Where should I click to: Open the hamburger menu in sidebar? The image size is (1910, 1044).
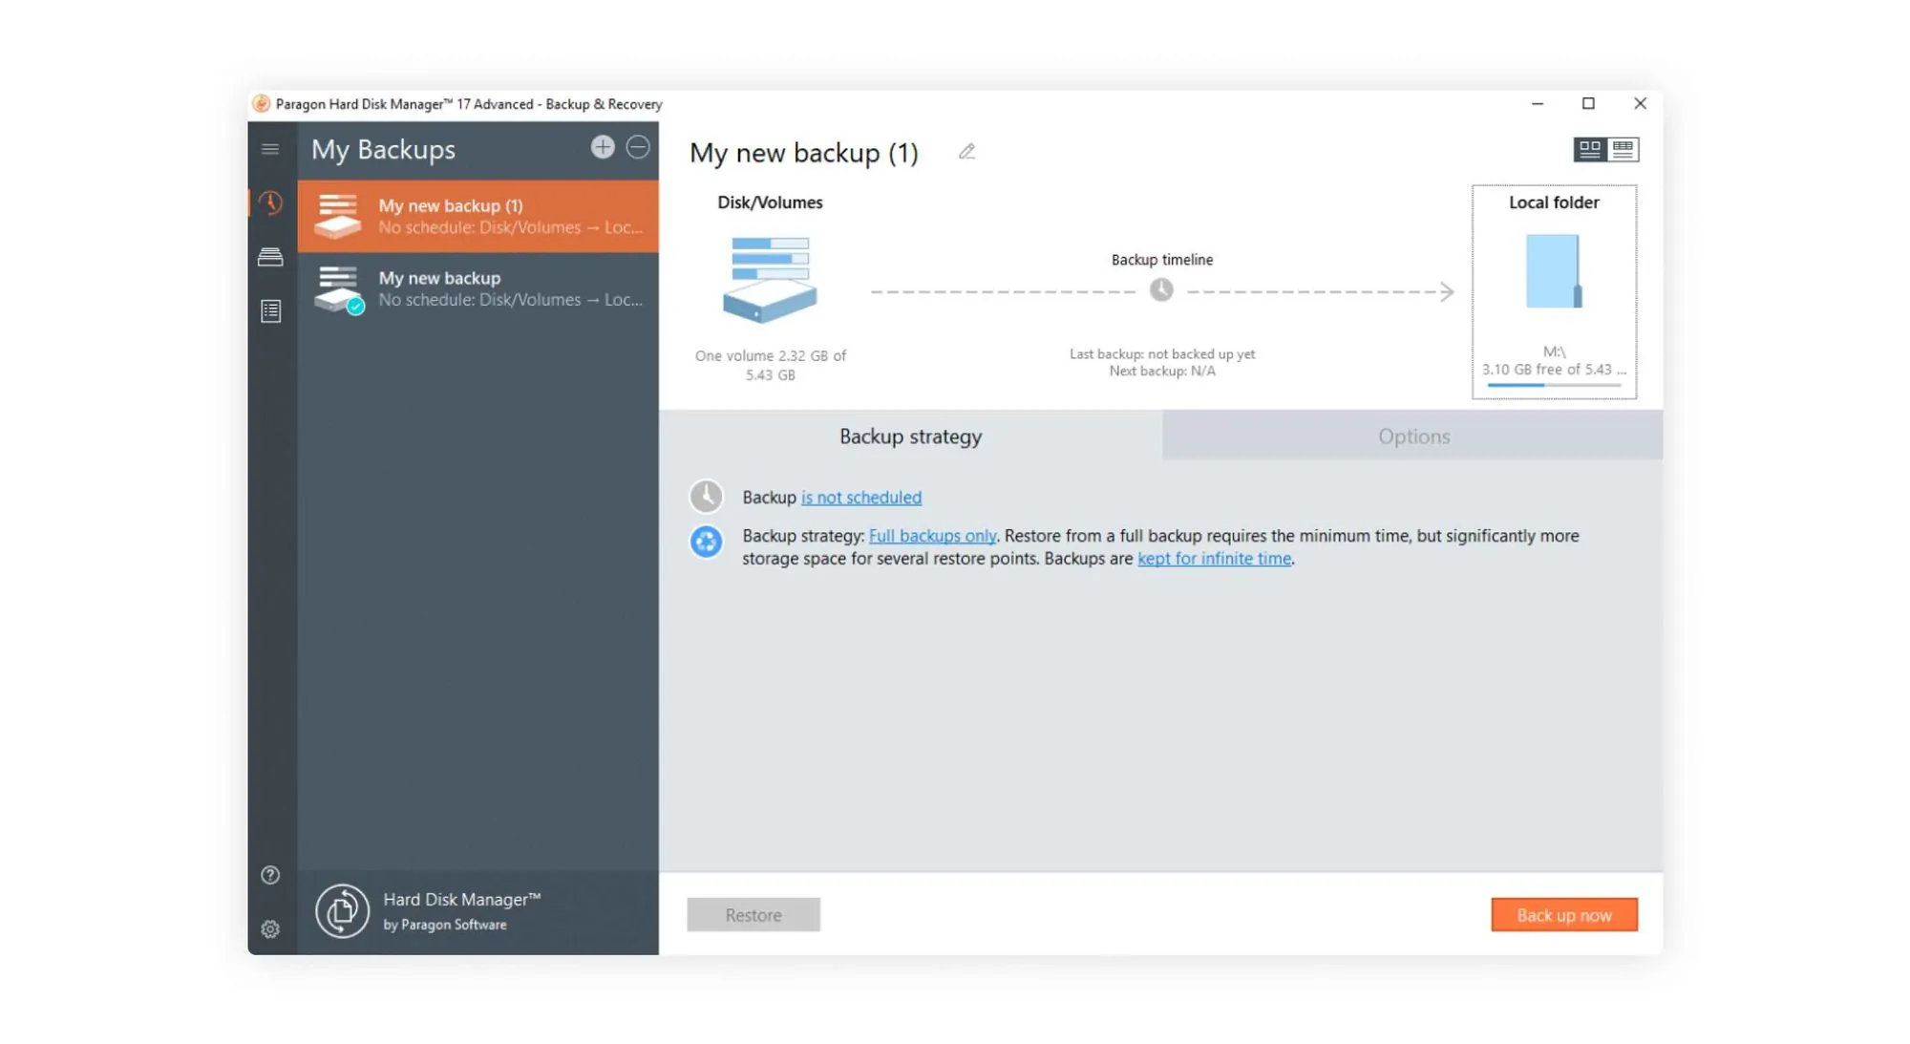coord(270,149)
